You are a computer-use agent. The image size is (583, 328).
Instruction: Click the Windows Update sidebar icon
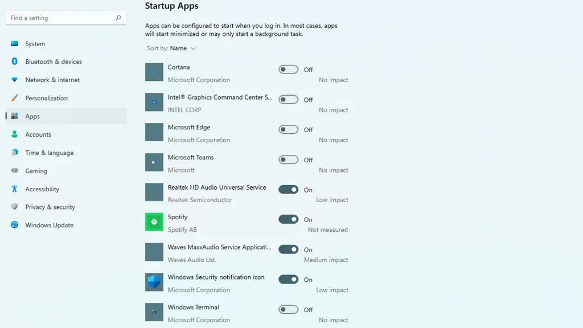point(15,225)
